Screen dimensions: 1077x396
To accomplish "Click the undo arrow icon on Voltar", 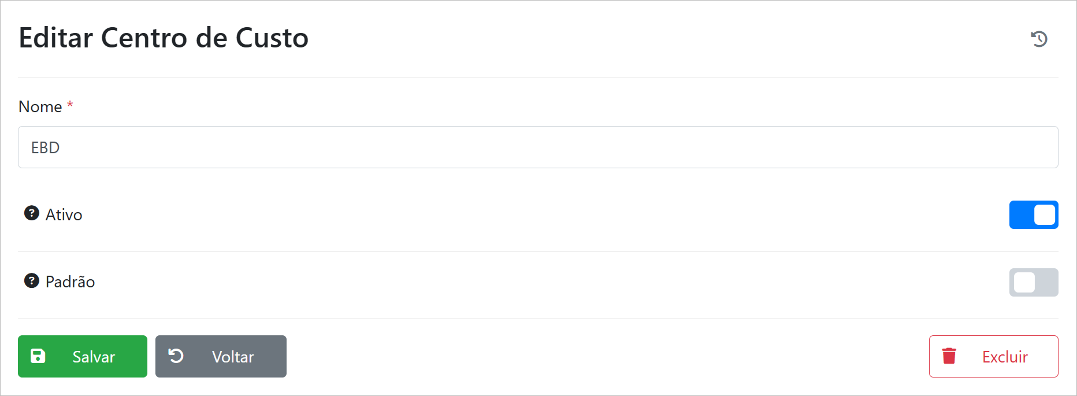I will [176, 356].
